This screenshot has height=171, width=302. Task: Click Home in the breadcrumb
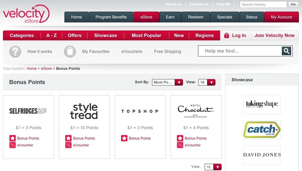(32, 69)
